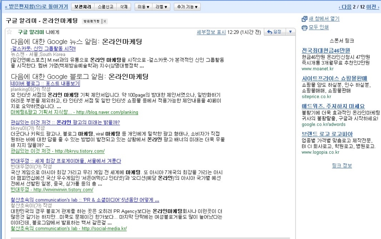The height and width of the screenshot is (239, 381).
Task: Open sponsored link 전국최대현금46만원
Action: 326,51
